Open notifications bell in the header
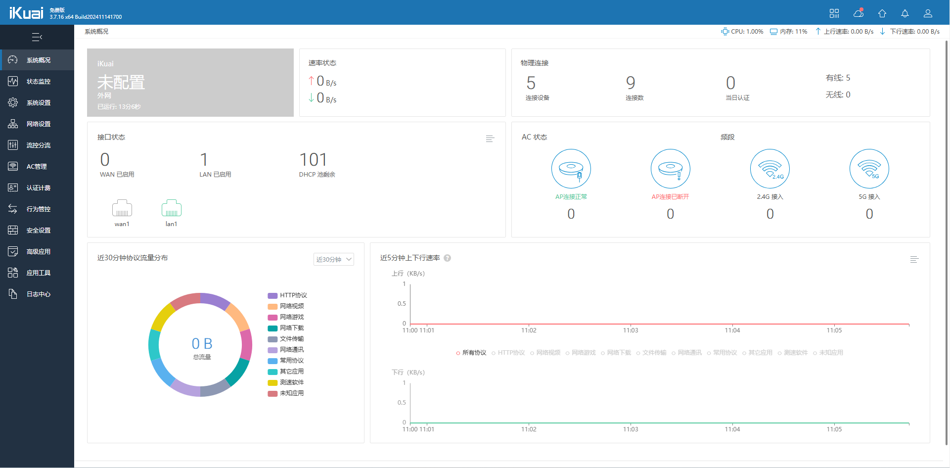Screen dimensions: 950x468 905,13
